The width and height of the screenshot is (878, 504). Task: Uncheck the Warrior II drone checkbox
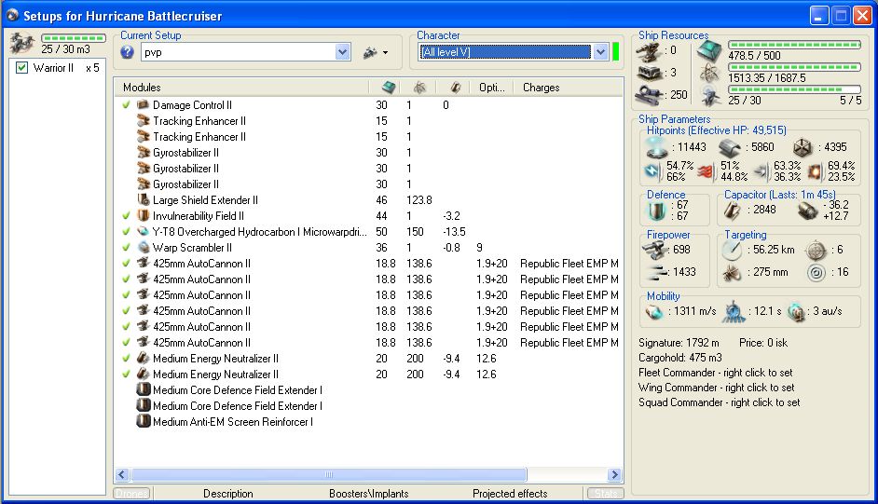point(22,68)
